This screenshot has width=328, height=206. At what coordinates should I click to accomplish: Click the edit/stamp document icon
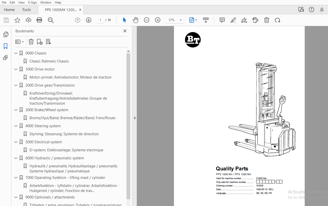tap(255, 20)
